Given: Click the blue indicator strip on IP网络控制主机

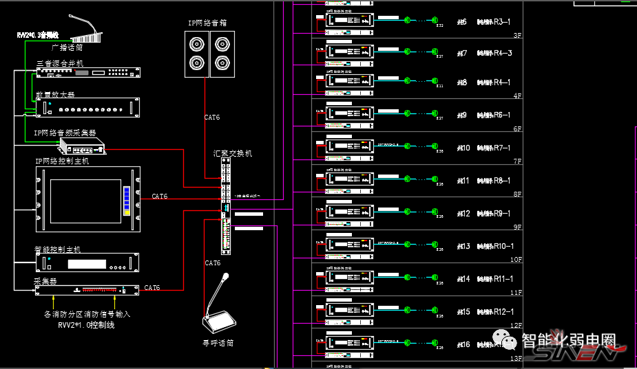Looking at the screenshot, I should click(x=127, y=201).
